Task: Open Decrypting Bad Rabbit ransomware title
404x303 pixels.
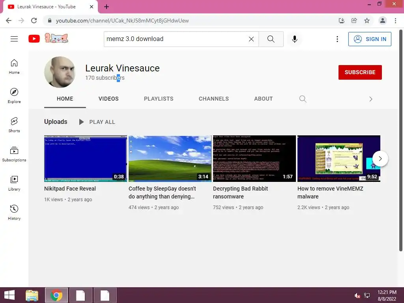Action: coord(240,193)
